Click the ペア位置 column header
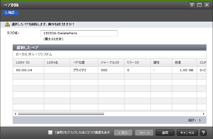Viewport: 213px width, 139px height. click(84, 63)
